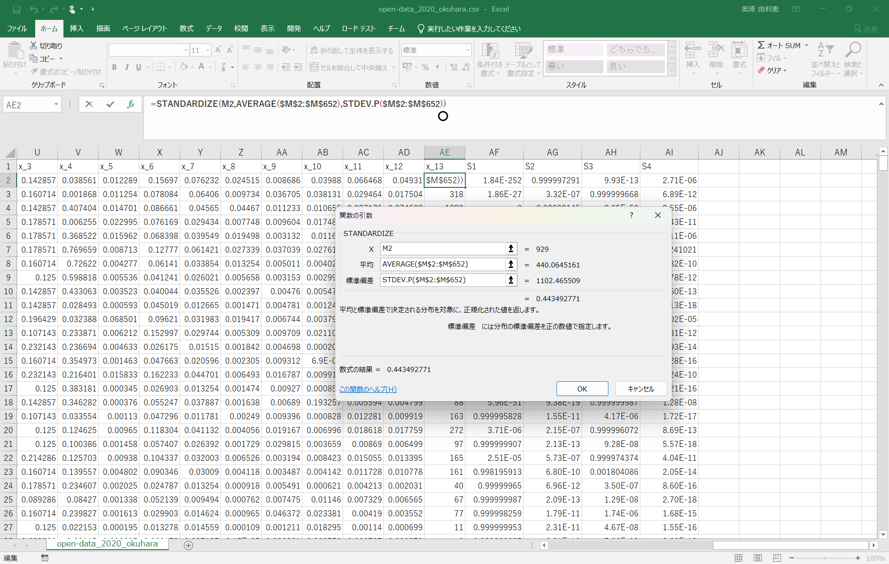Viewport: 889px width, 564px height.
Task: Click the Insert Function fx icon
Action: point(131,105)
